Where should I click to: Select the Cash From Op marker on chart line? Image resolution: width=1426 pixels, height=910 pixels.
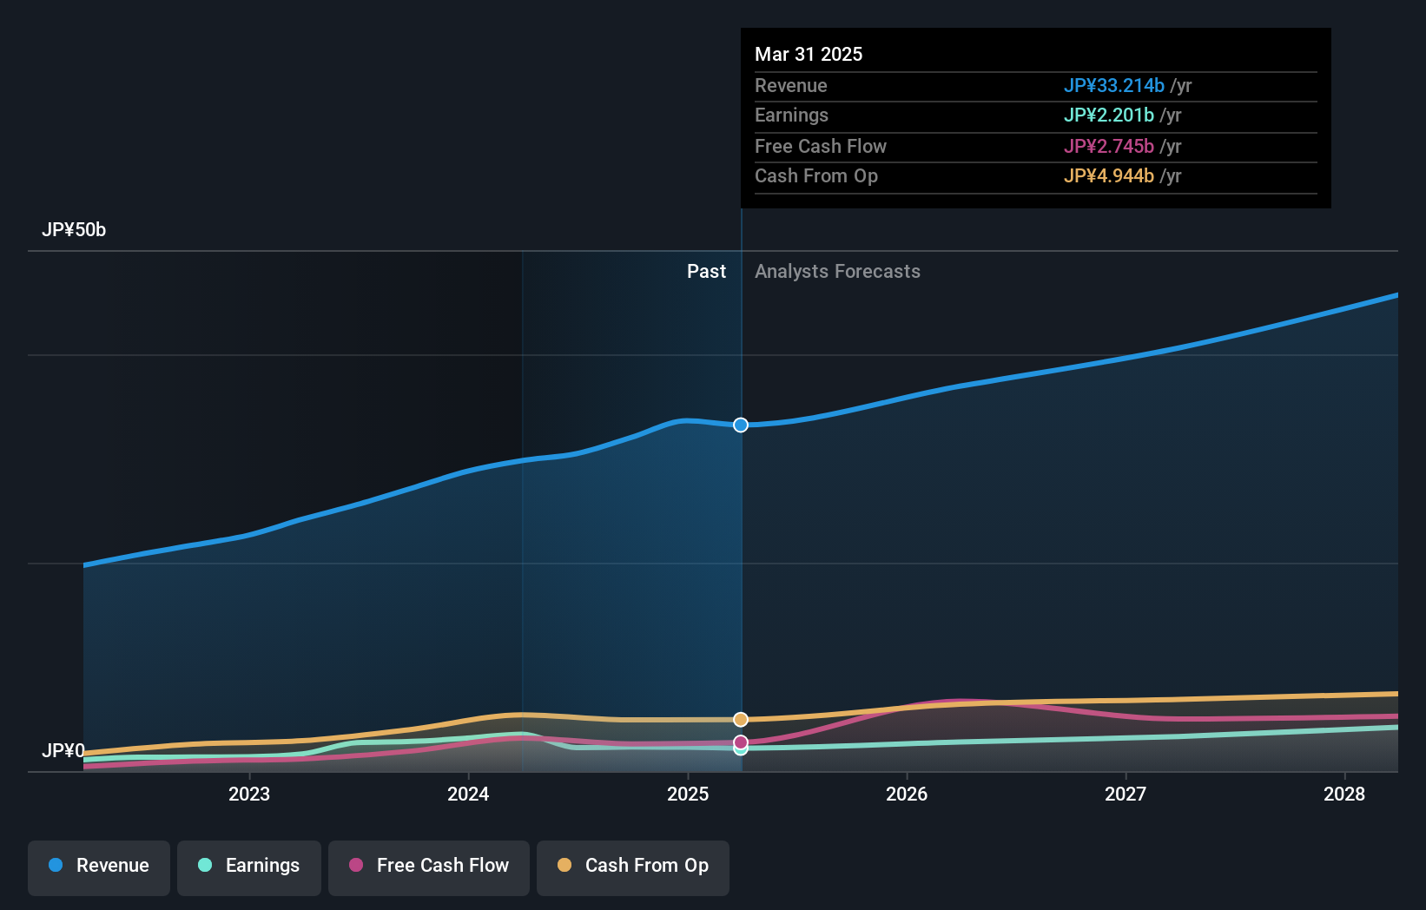pos(740,718)
